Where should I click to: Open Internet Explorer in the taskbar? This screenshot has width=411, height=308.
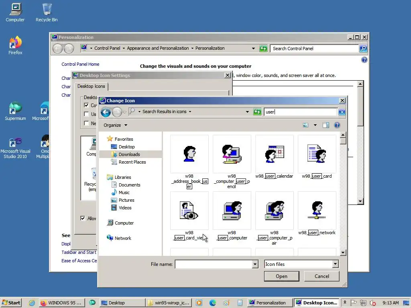(x=32, y=303)
